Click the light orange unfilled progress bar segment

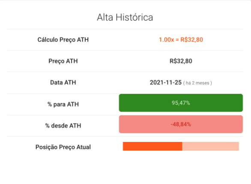(x=211, y=146)
